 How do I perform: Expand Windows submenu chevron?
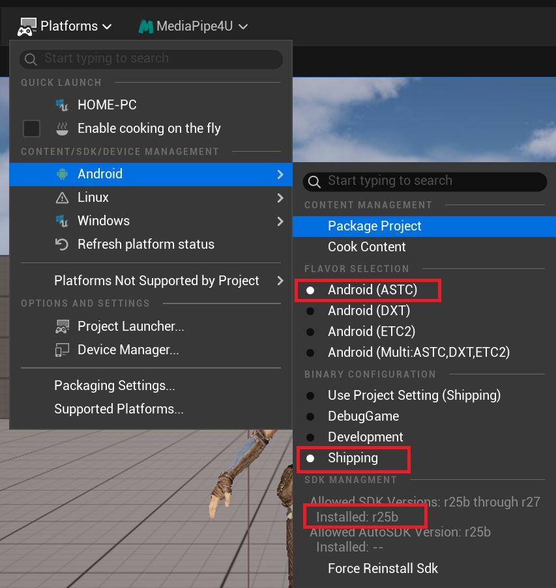[x=280, y=221]
